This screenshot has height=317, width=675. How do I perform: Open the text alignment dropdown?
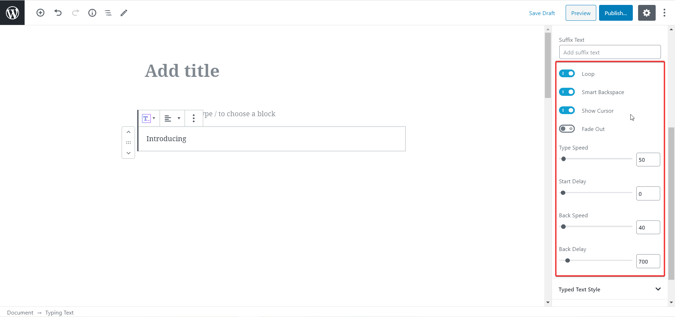click(x=172, y=118)
